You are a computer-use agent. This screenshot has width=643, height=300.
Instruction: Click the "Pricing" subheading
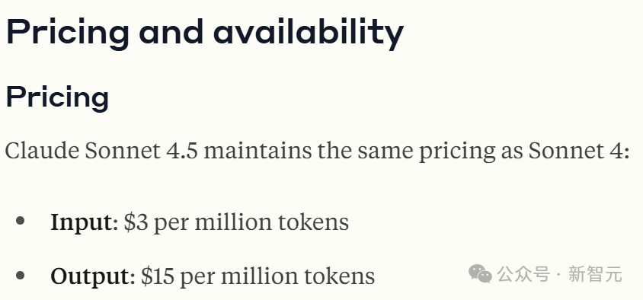click(x=57, y=97)
